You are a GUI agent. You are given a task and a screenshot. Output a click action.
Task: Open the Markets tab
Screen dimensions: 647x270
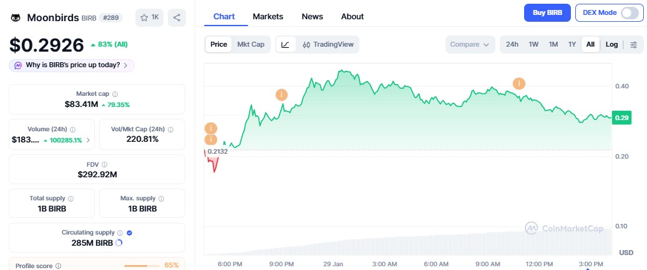tap(268, 16)
